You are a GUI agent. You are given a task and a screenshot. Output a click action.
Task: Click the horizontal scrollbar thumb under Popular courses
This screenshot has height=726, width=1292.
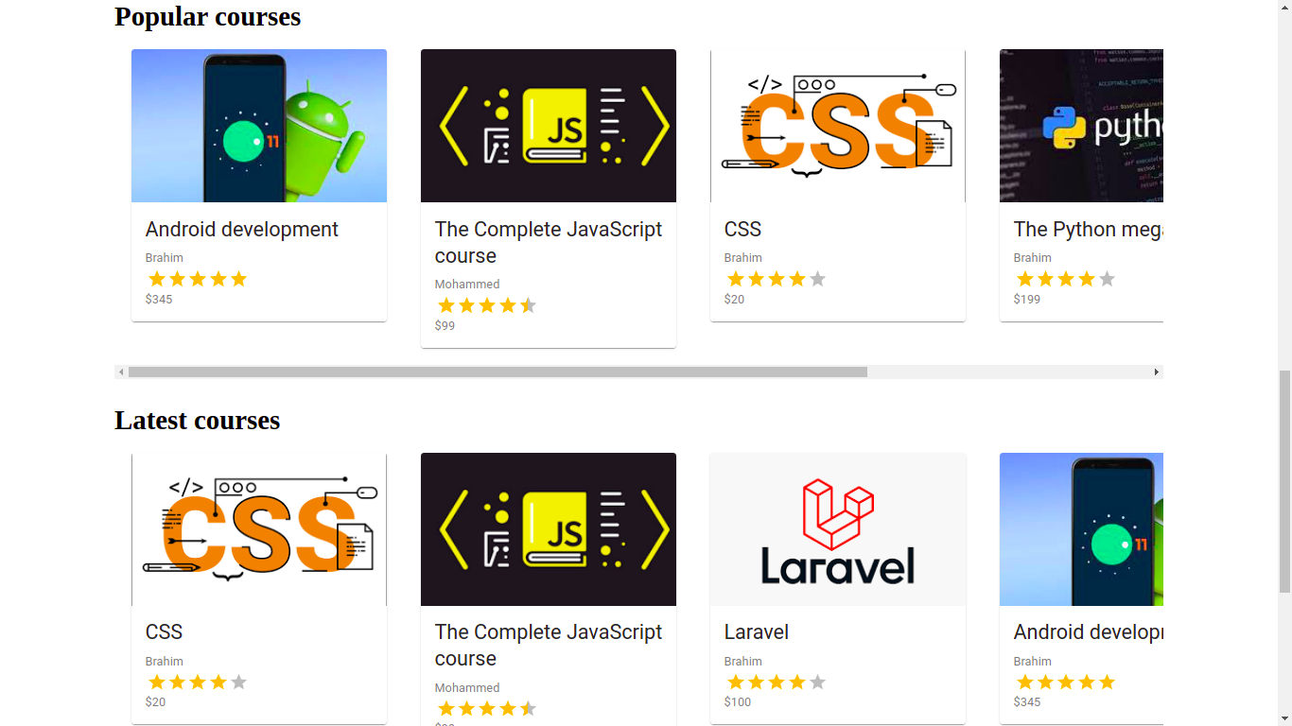pyautogui.click(x=498, y=372)
